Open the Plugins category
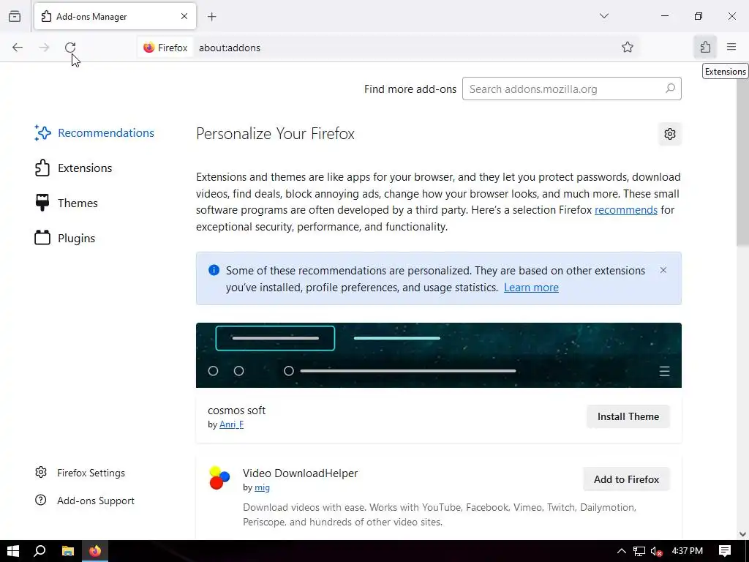This screenshot has height=562, width=749. 65,238
